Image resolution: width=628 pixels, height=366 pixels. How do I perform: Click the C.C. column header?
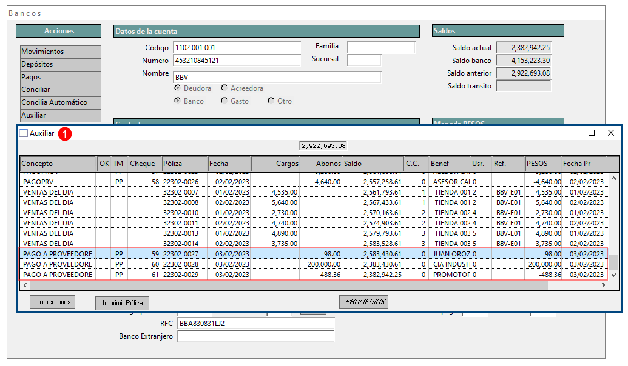tap(416, 164)
